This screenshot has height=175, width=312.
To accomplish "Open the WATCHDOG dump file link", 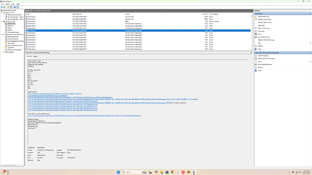I will (55, 94).
